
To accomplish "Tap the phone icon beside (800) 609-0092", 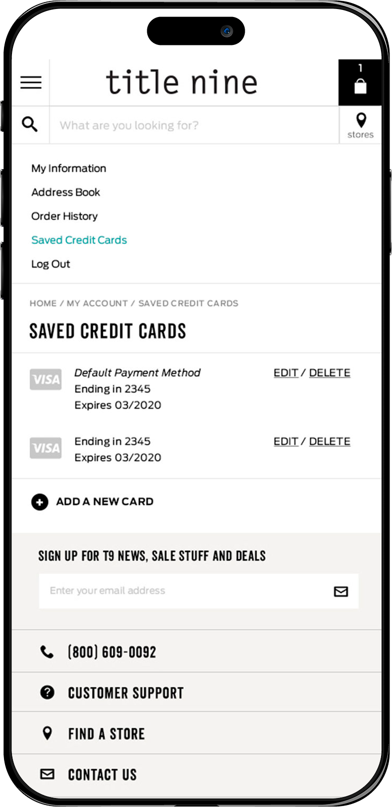I will pyautogui.click(x=47, y=652).
